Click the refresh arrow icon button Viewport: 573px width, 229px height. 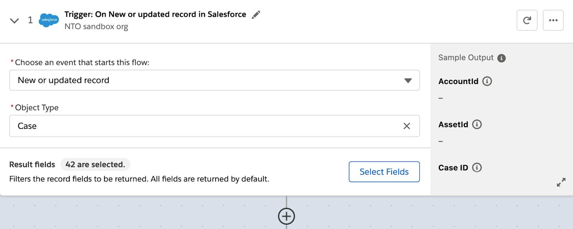click(x=527, y=20)
